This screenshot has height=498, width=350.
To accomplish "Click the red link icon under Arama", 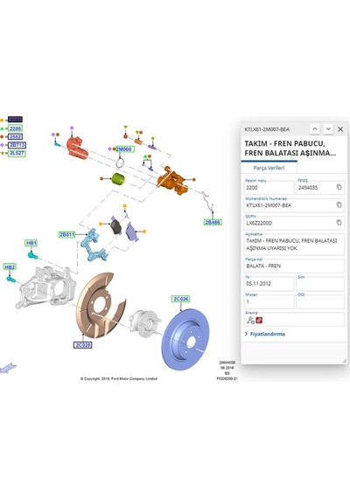I will point(259,320).
